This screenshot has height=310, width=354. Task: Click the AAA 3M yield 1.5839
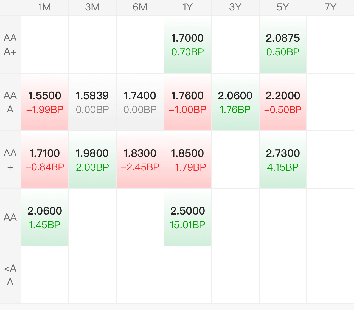point(92,102)
